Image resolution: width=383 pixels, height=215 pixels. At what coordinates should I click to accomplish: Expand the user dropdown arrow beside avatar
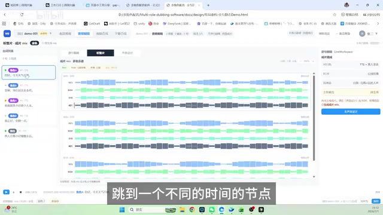pos(376,33)
